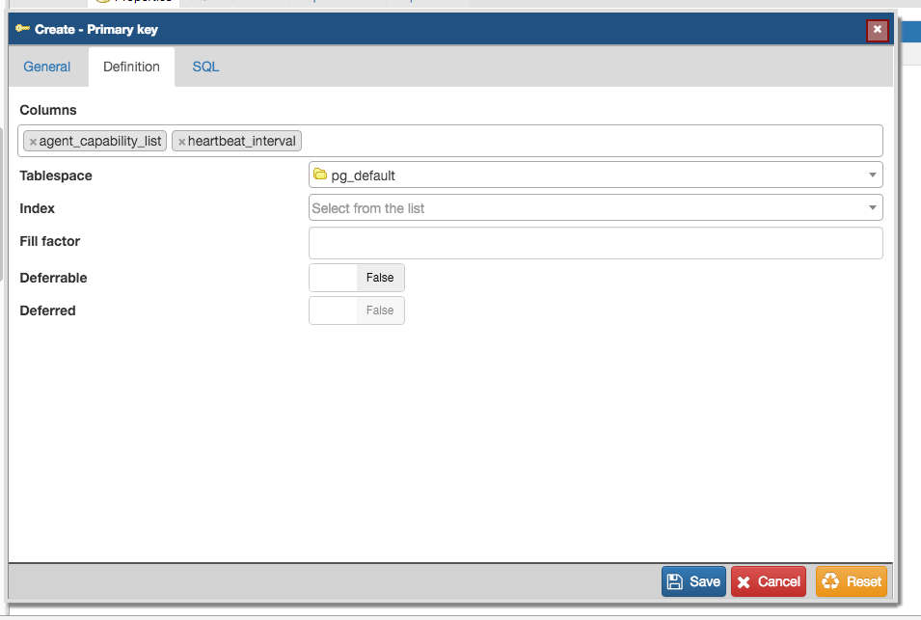Click the recycle Reset icon
Image resolution: width=921 pixels, height=620 pixels.
point(829,581)
